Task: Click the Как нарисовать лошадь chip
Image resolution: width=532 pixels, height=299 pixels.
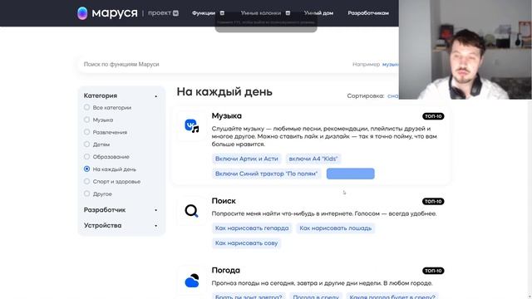Action: [x=336, y=228]
